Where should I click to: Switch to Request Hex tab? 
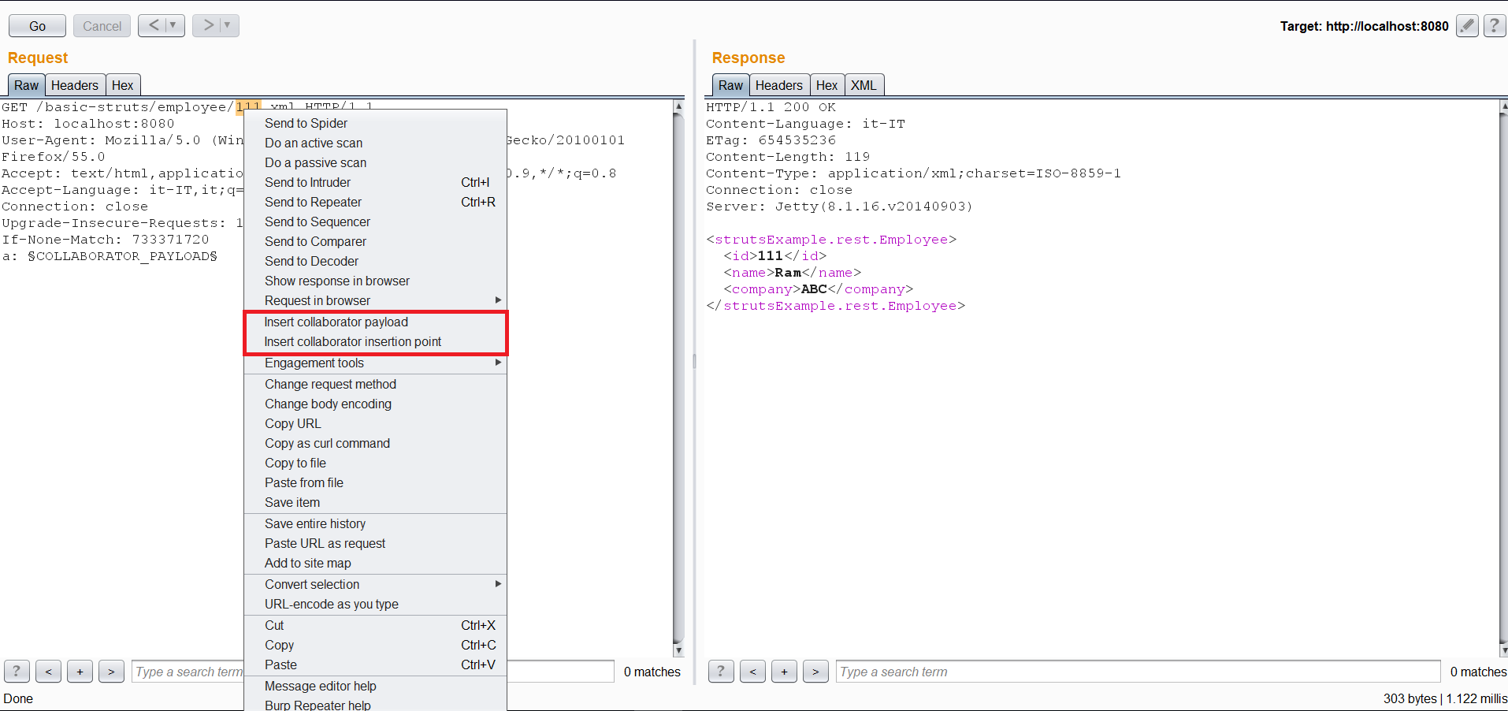[122, 85]
